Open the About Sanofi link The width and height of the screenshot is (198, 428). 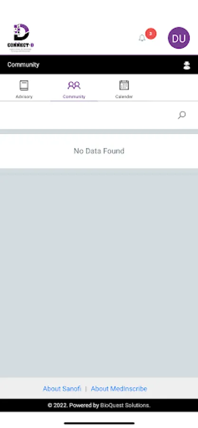[x=62, y=389]
